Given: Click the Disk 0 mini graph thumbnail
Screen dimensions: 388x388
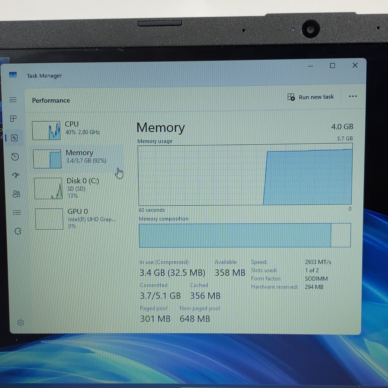Looking at the screenshot, I should [48, 188].
